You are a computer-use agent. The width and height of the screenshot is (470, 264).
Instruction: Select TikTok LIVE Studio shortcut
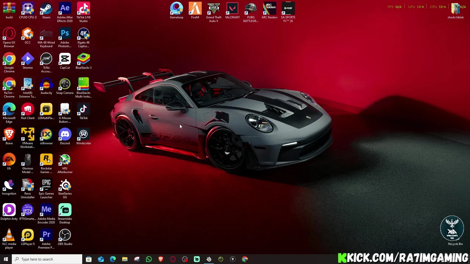83,12
